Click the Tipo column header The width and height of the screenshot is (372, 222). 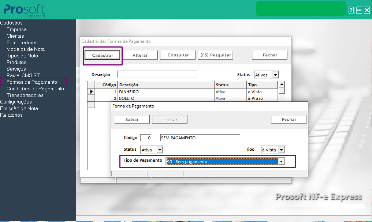point(262,84)
